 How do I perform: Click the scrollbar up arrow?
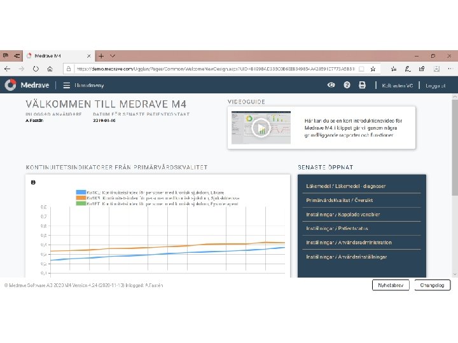(455, 96)
